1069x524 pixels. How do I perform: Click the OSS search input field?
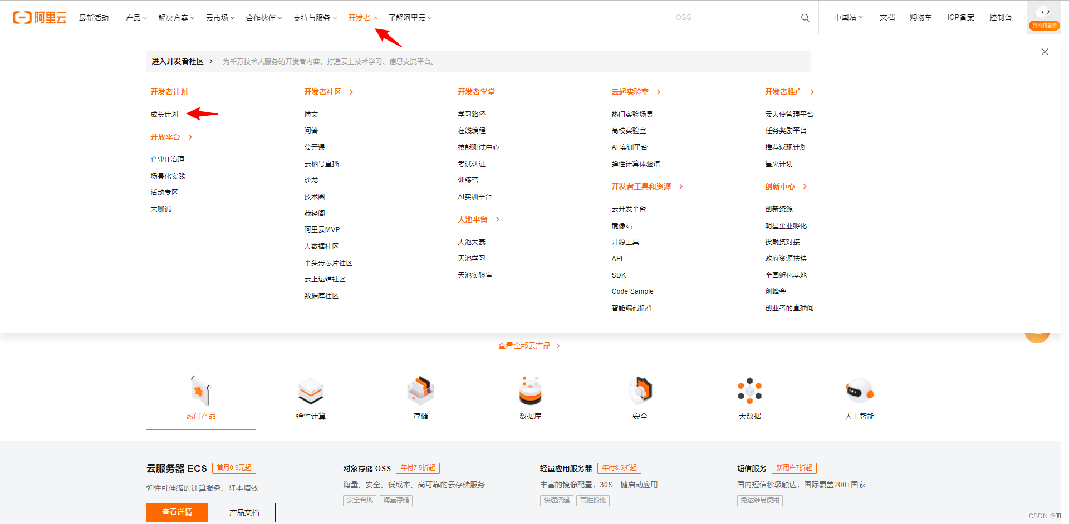point(734,18)
